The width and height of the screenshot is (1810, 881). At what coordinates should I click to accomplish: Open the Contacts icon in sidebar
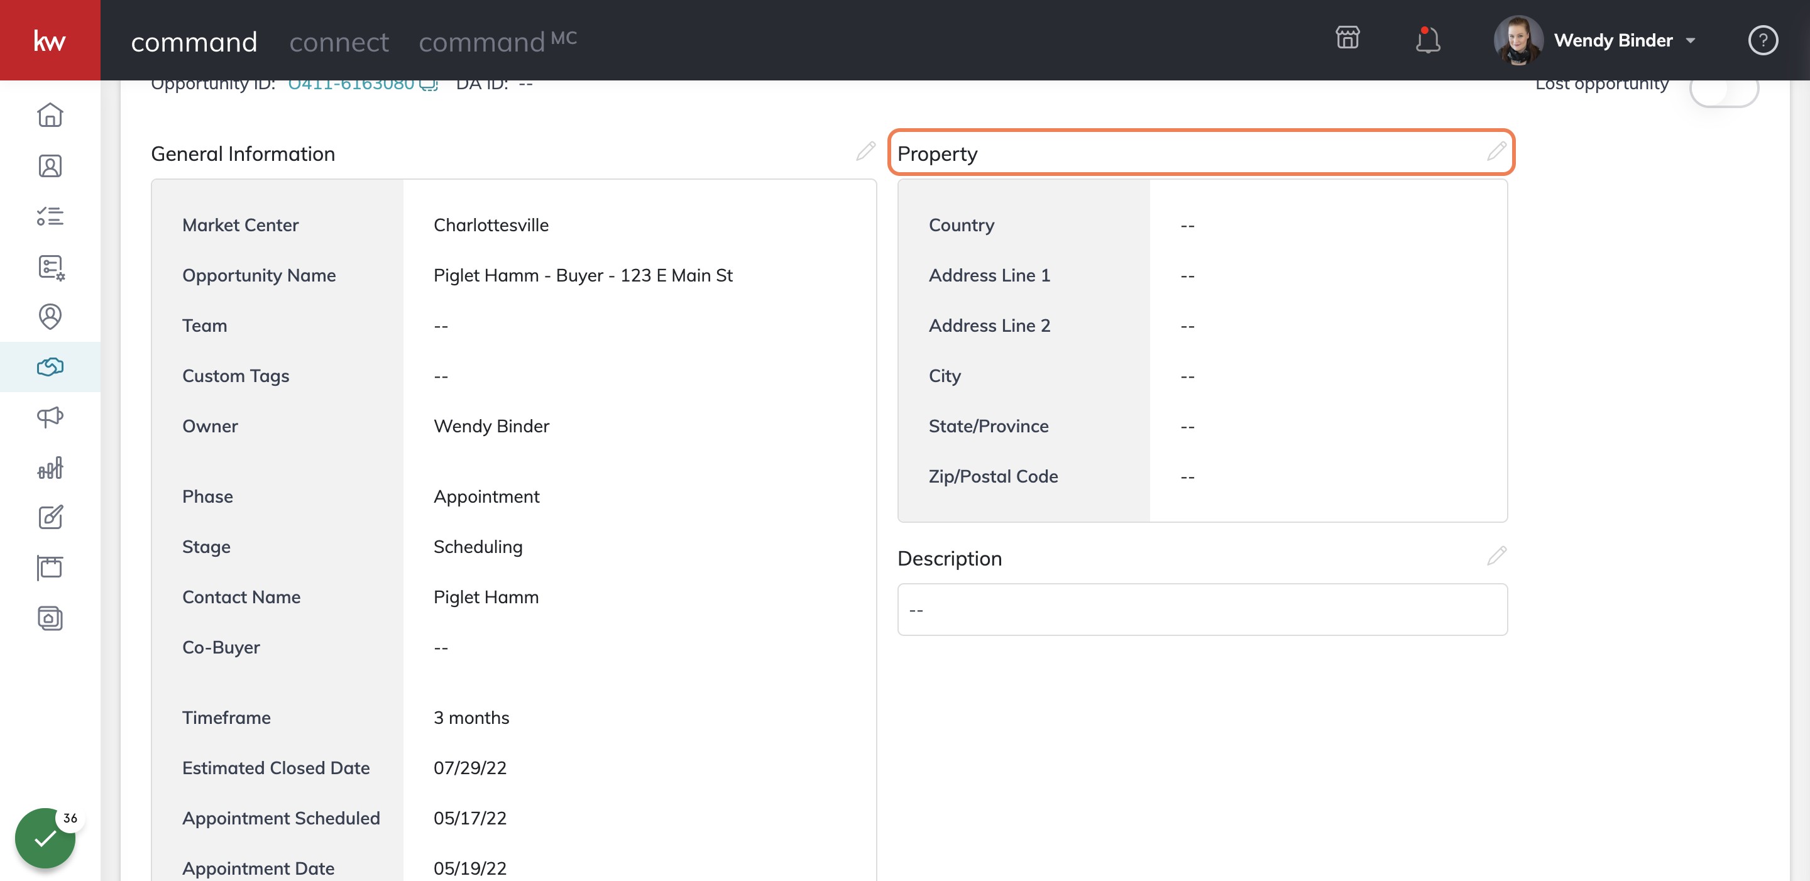tap(50, 166)
